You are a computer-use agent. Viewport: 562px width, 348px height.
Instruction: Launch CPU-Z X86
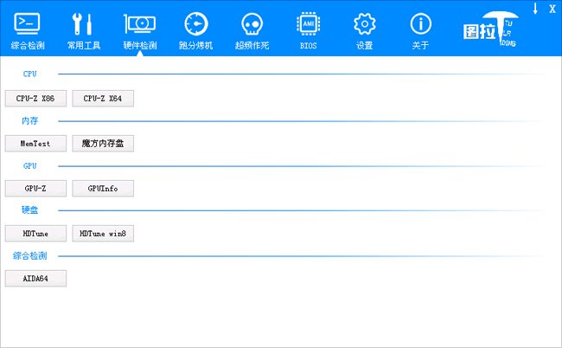pos(35,99)
